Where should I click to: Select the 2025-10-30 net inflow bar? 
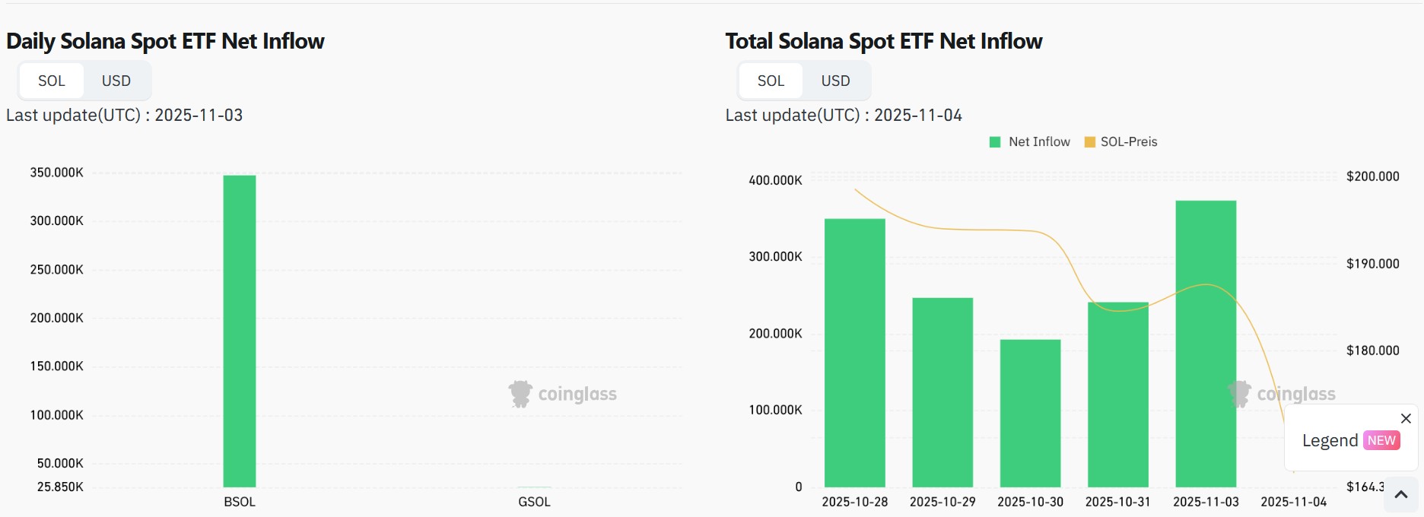coord(1030,413)
